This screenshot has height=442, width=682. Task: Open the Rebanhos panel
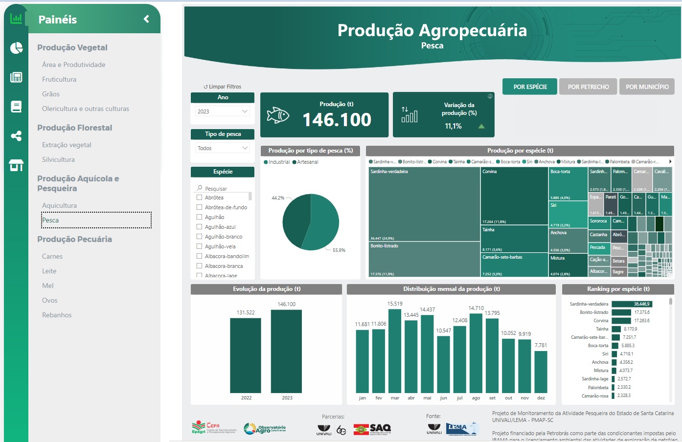(x=57, y=315)
